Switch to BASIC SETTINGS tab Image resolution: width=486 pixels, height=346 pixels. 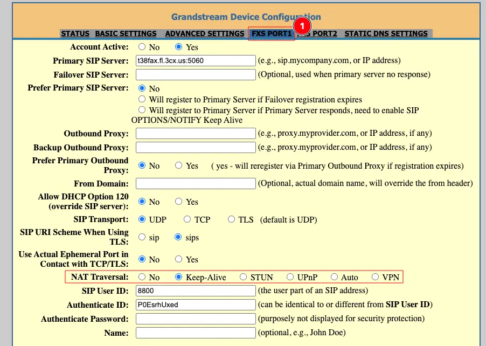(126, 33)
